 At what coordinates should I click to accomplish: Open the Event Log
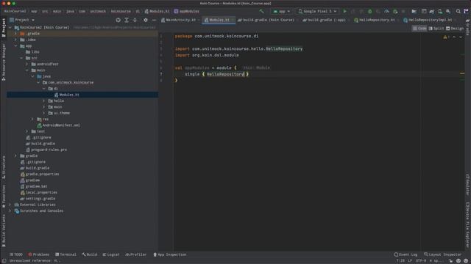coord(406,254)
